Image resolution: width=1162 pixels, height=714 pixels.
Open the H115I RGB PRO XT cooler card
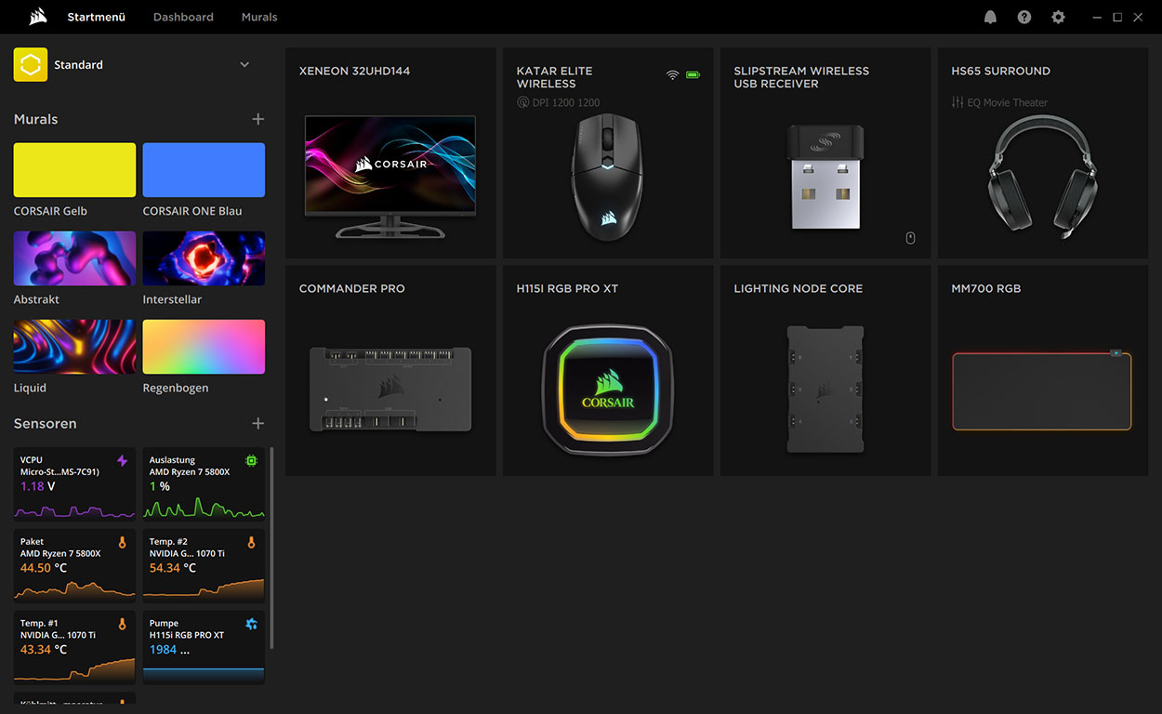click(608, 371)
